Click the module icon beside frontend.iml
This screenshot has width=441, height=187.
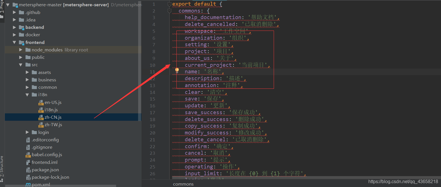(x=28, y=162)
